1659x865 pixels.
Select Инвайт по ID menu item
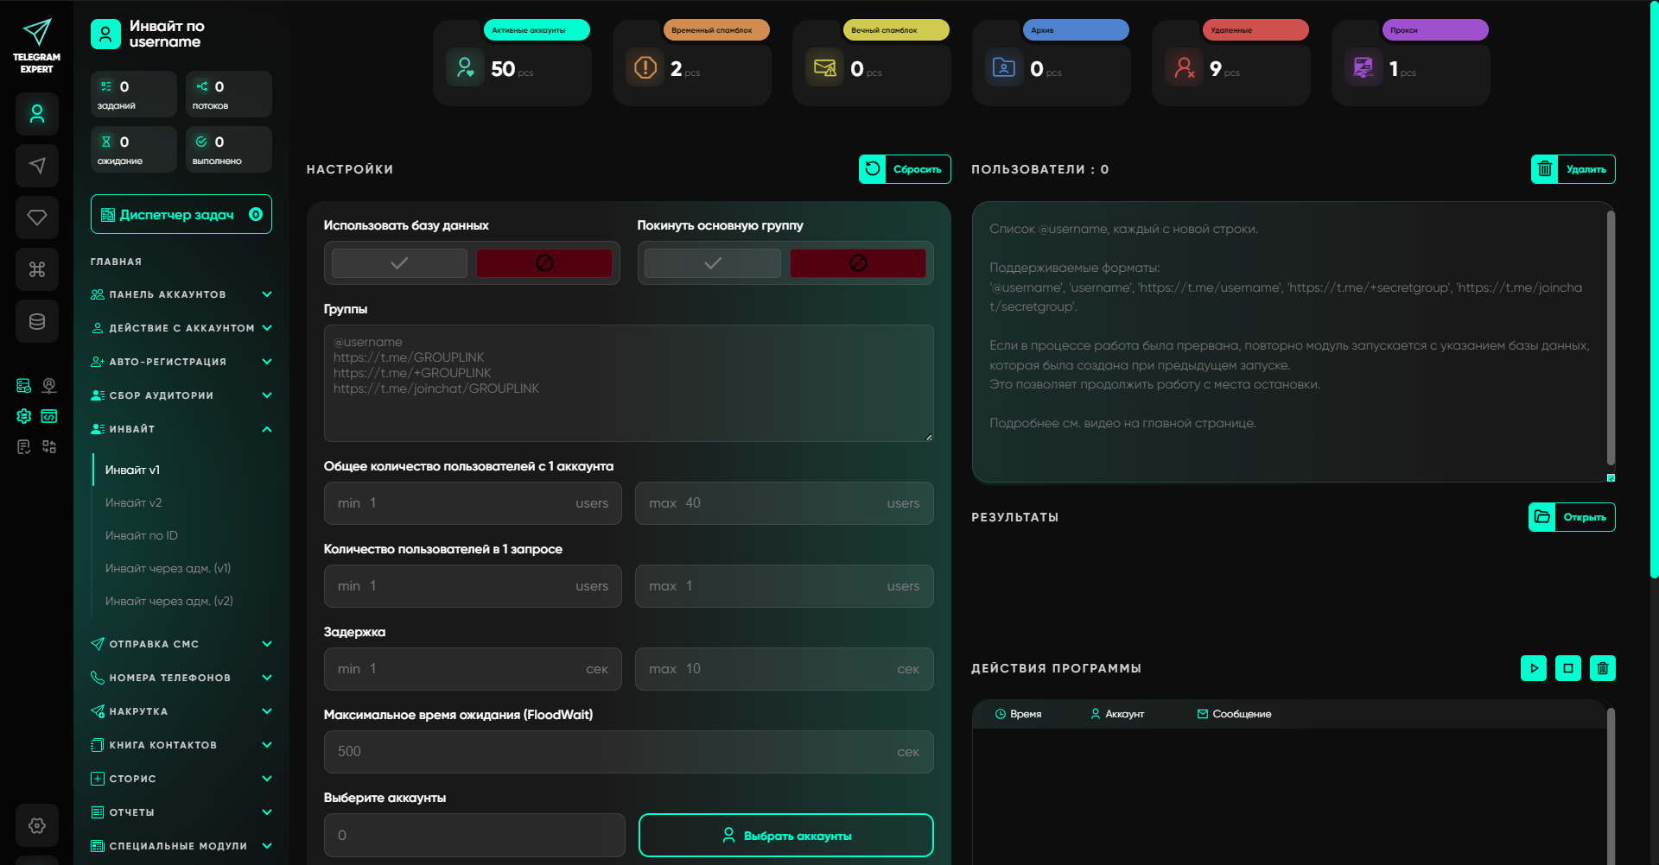pyautogui.click(x=142, y=535)
